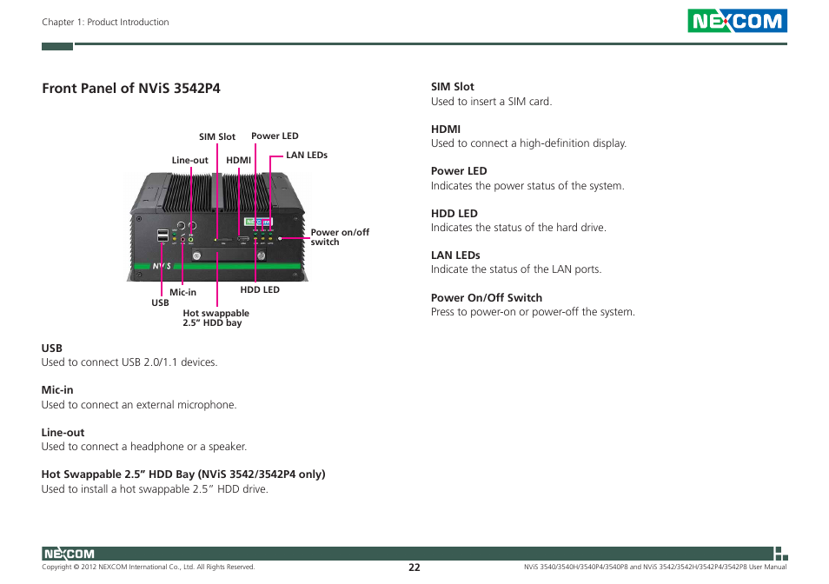829x584 pixels.
Task: Click the 'HDD LED' diagram label
Action: point(260,289)
